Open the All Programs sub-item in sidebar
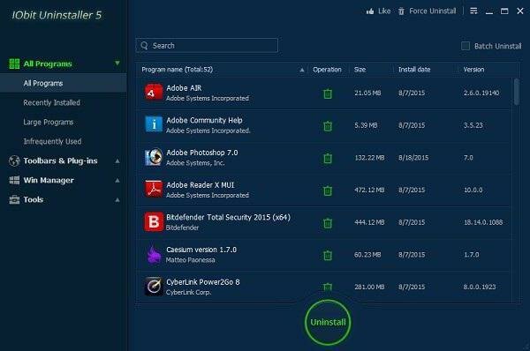 pos(64,83)
